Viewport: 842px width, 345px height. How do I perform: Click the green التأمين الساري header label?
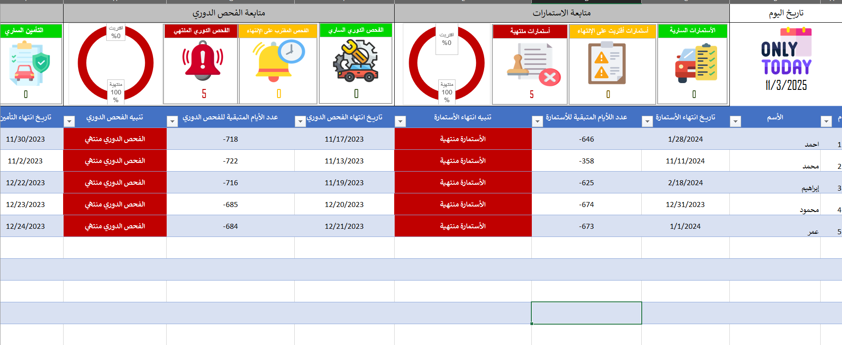[x=31, y=31]
